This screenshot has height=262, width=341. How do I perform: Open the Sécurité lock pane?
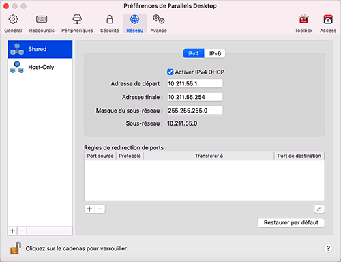(x=110, y=24)
